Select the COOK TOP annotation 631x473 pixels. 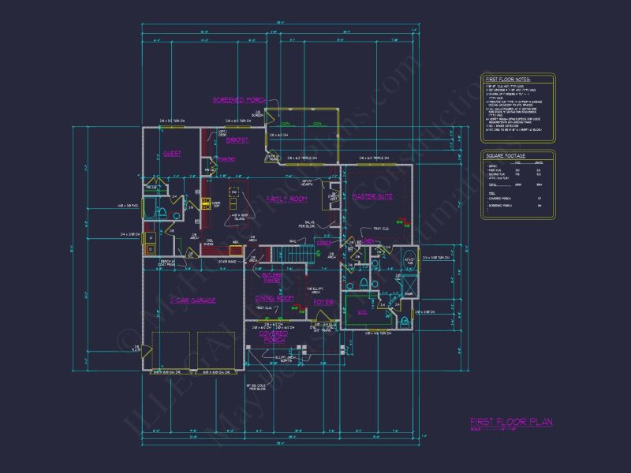coord(215,205)
